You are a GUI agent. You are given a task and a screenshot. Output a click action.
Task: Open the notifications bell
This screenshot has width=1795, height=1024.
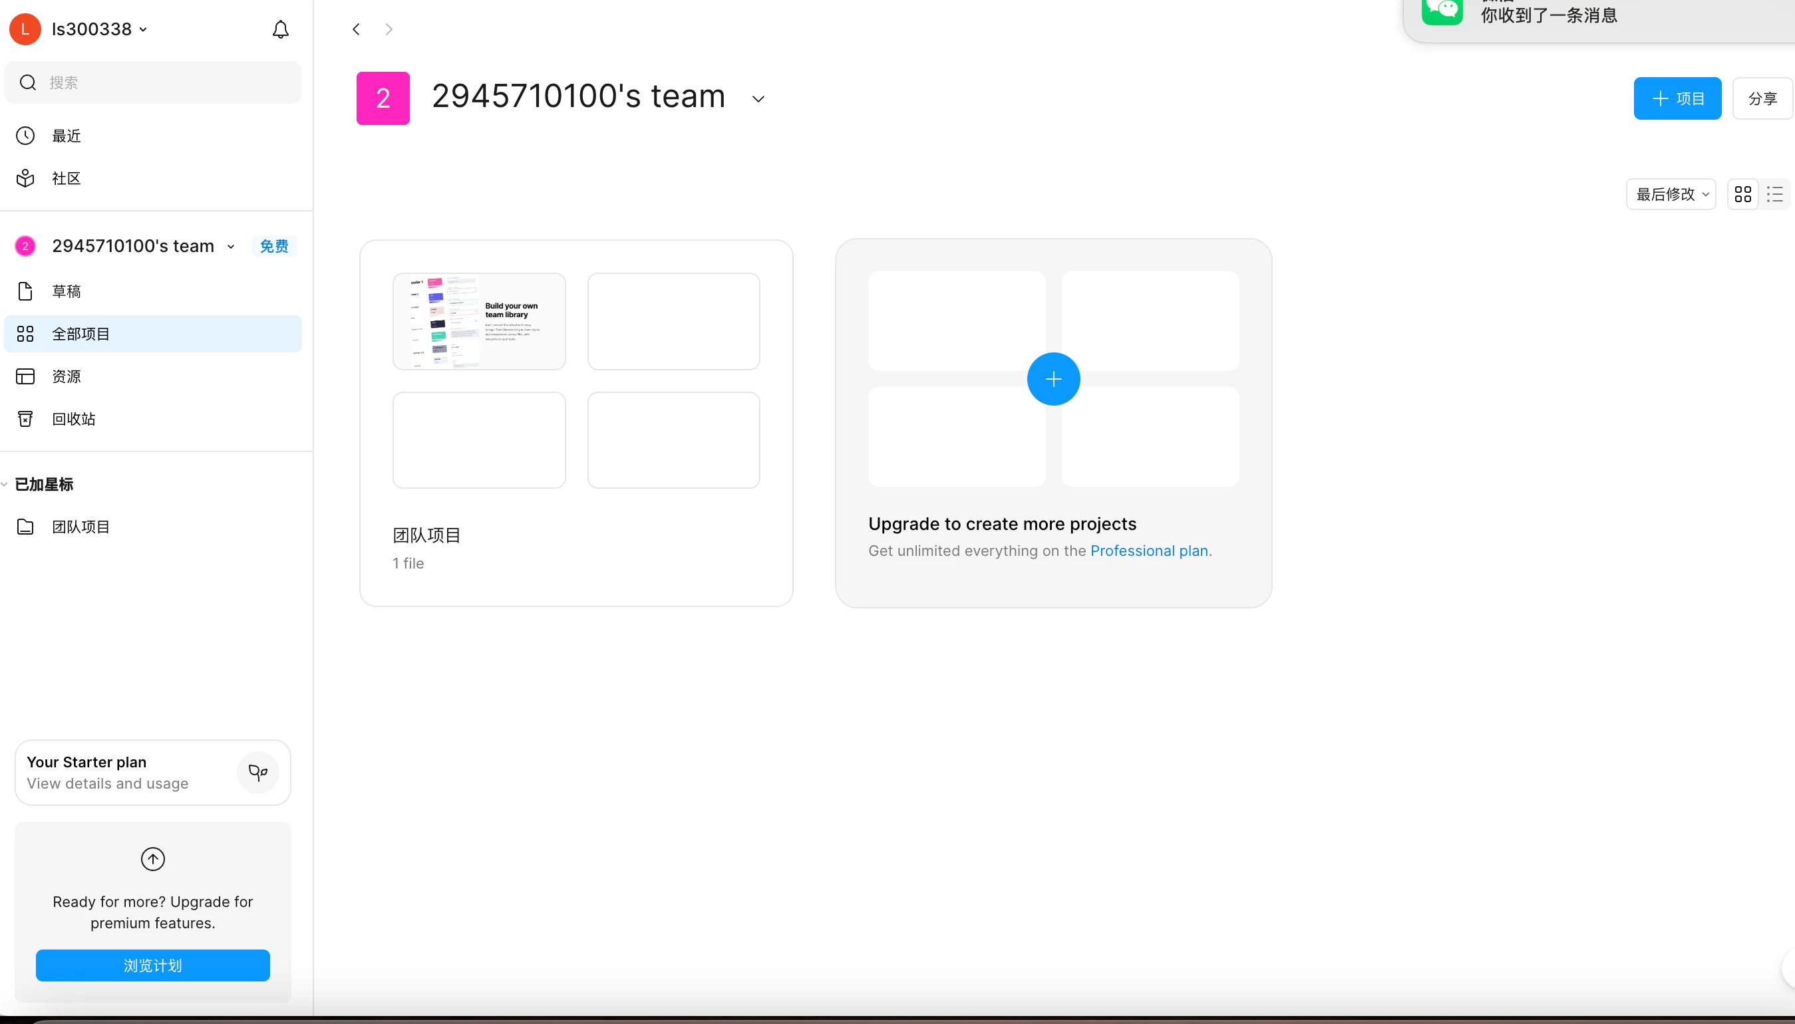(280, 29)
